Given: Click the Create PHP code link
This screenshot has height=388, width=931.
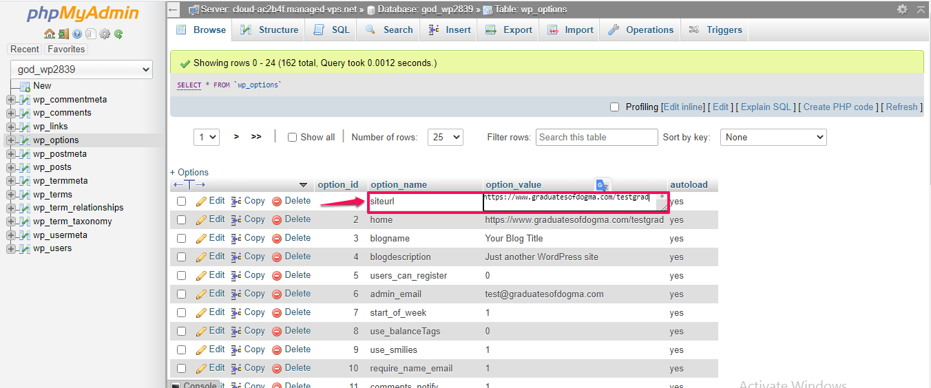Looking at the screenshot, I should point(838,107).
